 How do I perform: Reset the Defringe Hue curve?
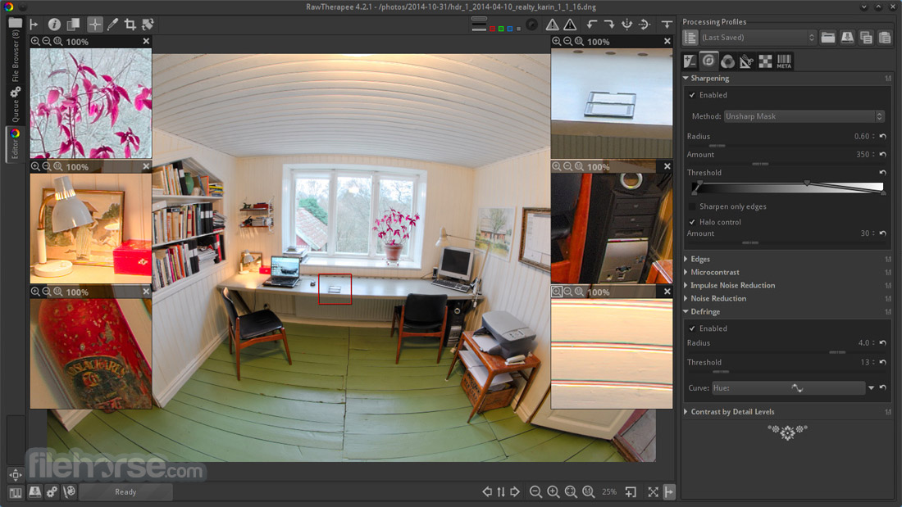pyautogui.click(x=883, y=388)
